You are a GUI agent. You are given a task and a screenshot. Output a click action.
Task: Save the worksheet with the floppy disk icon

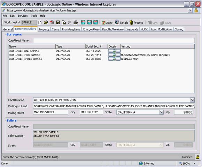(58, 23)
